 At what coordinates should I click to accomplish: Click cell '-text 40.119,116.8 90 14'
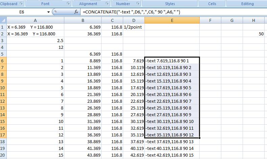(x=172, y=148)
